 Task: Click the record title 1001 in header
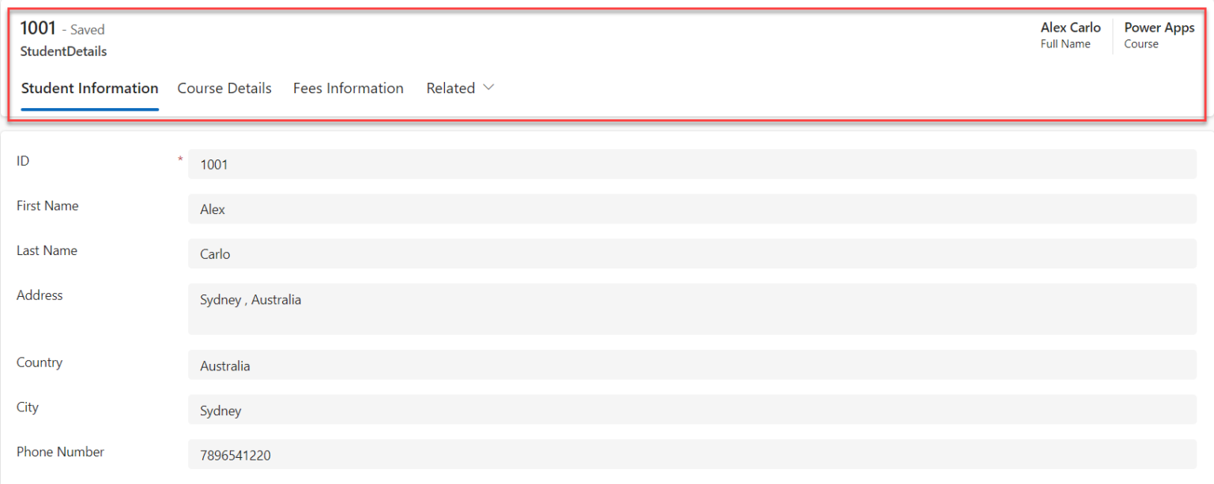point(38,28)
